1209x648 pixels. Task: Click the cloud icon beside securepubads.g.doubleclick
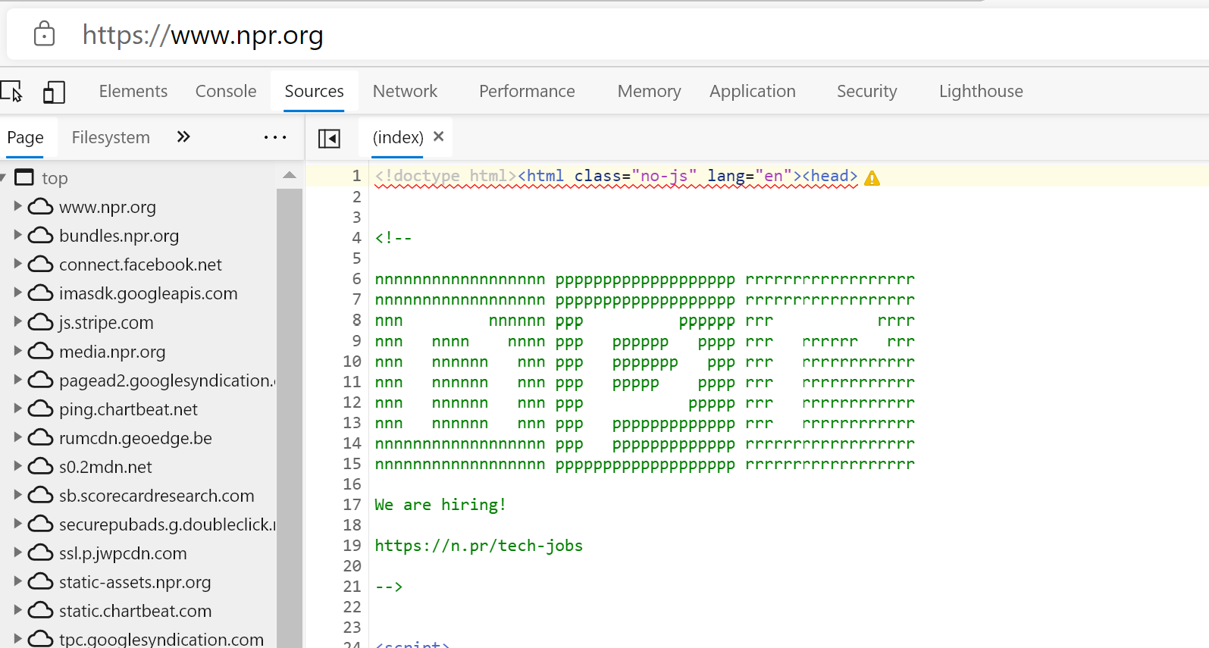pos(40,524)
